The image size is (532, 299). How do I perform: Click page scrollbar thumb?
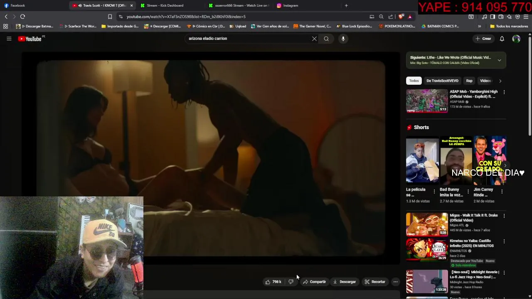click(530, 86)
